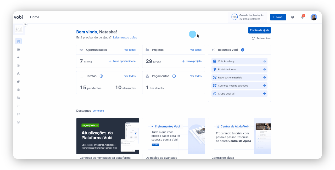Click the arrow on the Vobi Academy row

[x=264, y=61]
